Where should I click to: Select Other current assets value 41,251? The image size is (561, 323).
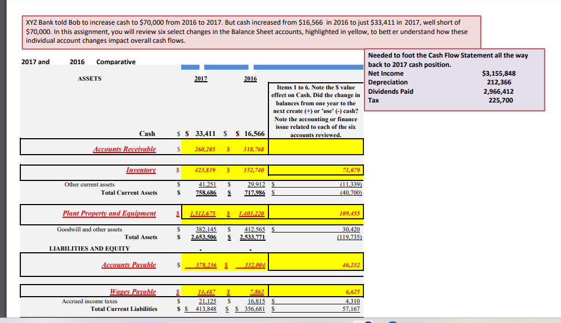click(x=207, y=184)
